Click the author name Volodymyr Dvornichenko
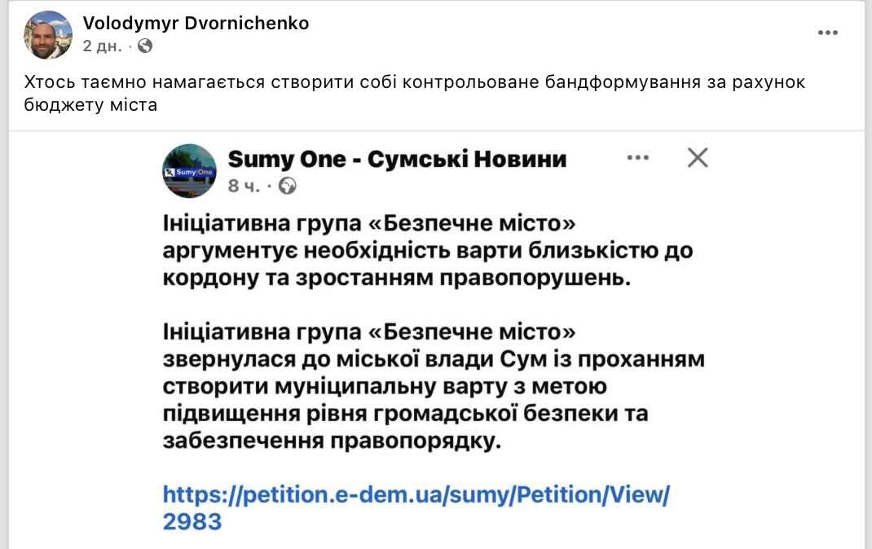The width and height of the screenshot is (872, 549). pyautogui.click(x=196, y=24)
